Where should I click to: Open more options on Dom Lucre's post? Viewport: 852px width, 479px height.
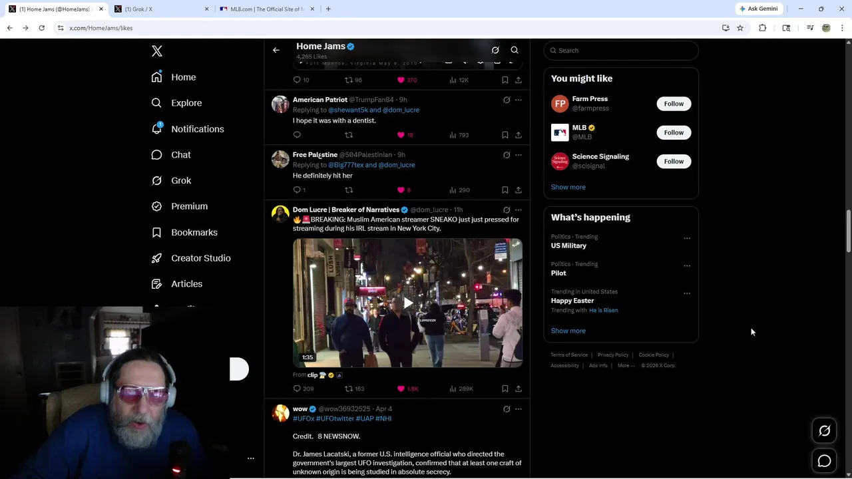click(519, 210)
